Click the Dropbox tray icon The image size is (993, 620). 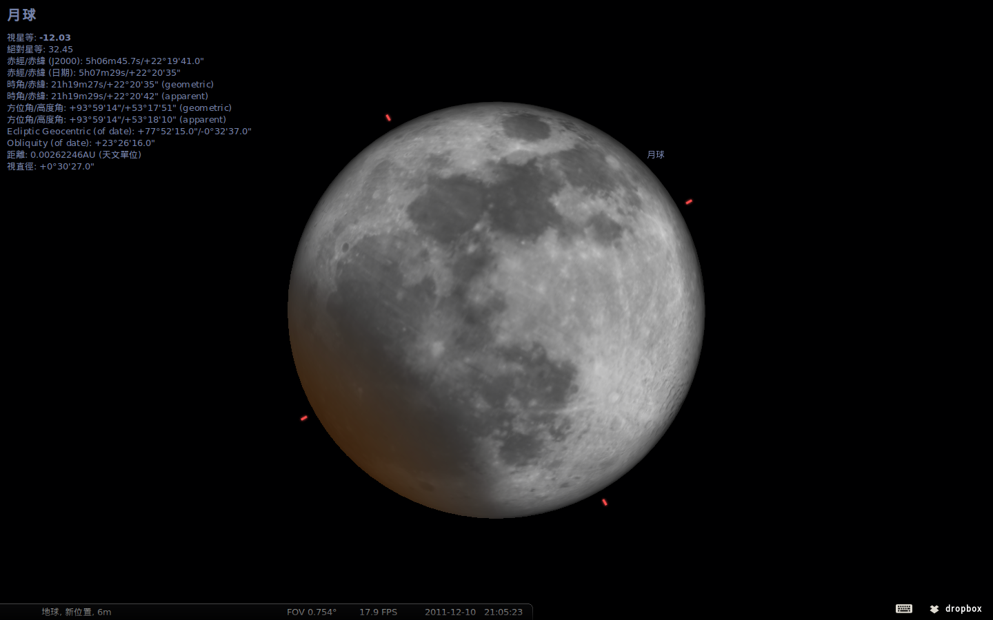934,609
